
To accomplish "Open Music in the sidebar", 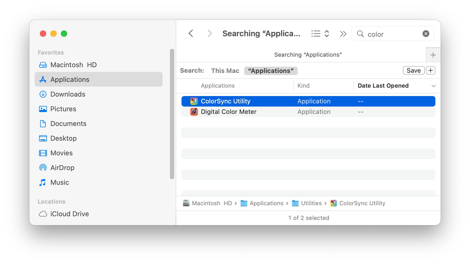I will click(99, 182).
